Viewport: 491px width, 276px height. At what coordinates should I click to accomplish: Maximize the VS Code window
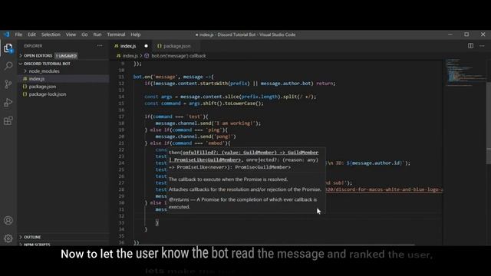(x=466, y=34)
